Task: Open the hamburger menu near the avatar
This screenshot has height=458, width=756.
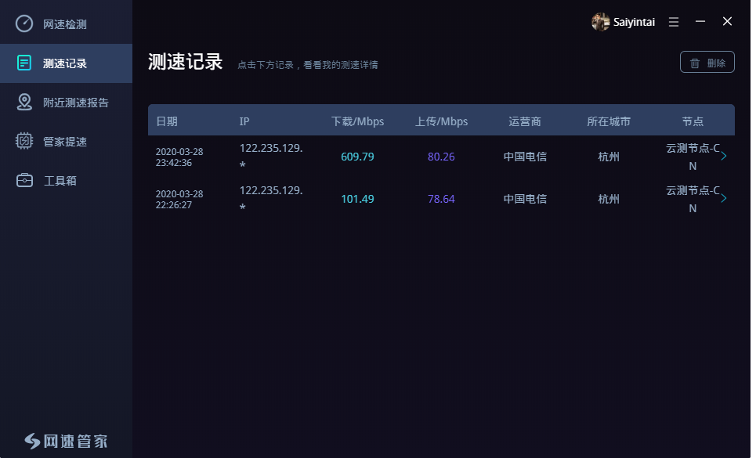Action: coord(673,22)
